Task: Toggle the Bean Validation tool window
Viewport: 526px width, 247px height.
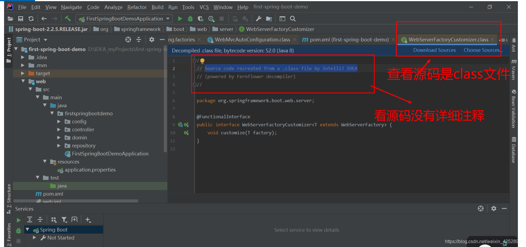Action: (x=514, y=109)
